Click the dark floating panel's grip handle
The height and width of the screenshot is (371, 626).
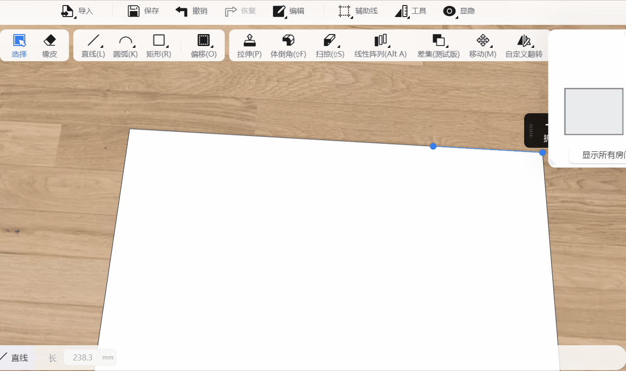click(531, 131)
